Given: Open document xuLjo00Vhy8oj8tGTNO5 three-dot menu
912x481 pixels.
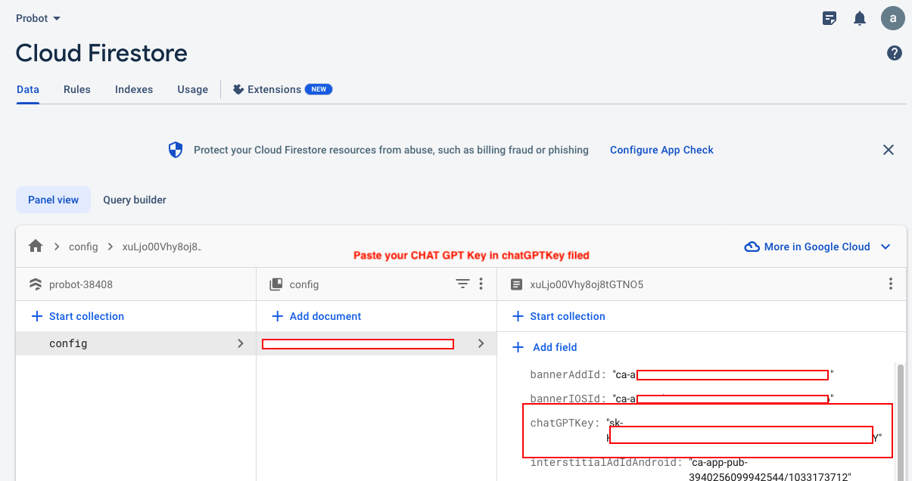Looking at the screenshot, I should pyautogui.click(x=890, y=284).
